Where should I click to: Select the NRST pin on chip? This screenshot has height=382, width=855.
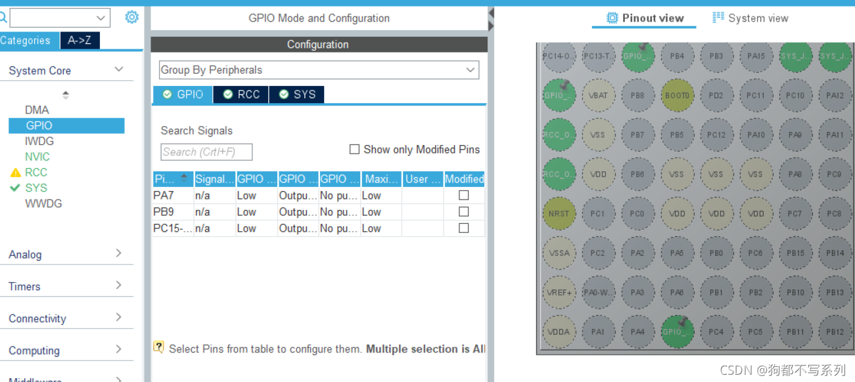(559, 213)
